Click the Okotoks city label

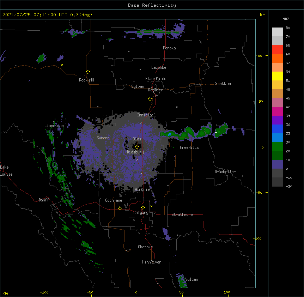(145, 247)
